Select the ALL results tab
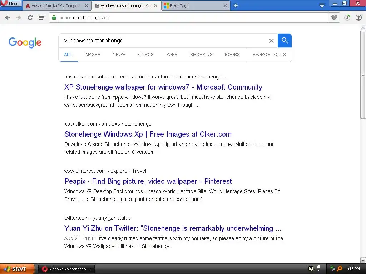Viewport: 366px width, 274px height. pos(68,55)
